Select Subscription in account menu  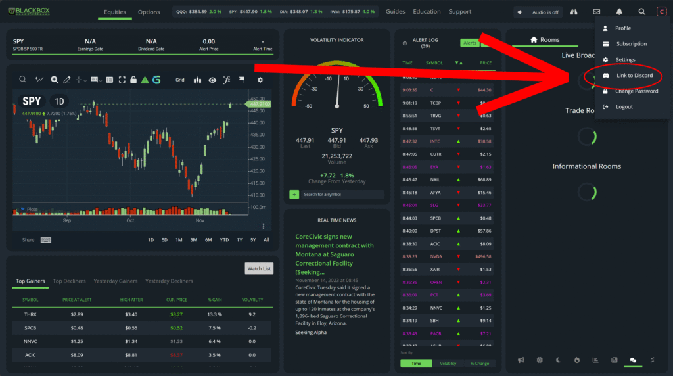[x=631, y=44]
